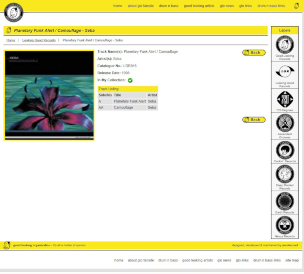The image size is (304, 274).
Task: Click the Earth Records text link
Action: pos(285,212)
